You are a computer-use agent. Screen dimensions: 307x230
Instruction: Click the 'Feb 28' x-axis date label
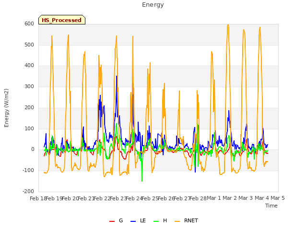[198, 198]
